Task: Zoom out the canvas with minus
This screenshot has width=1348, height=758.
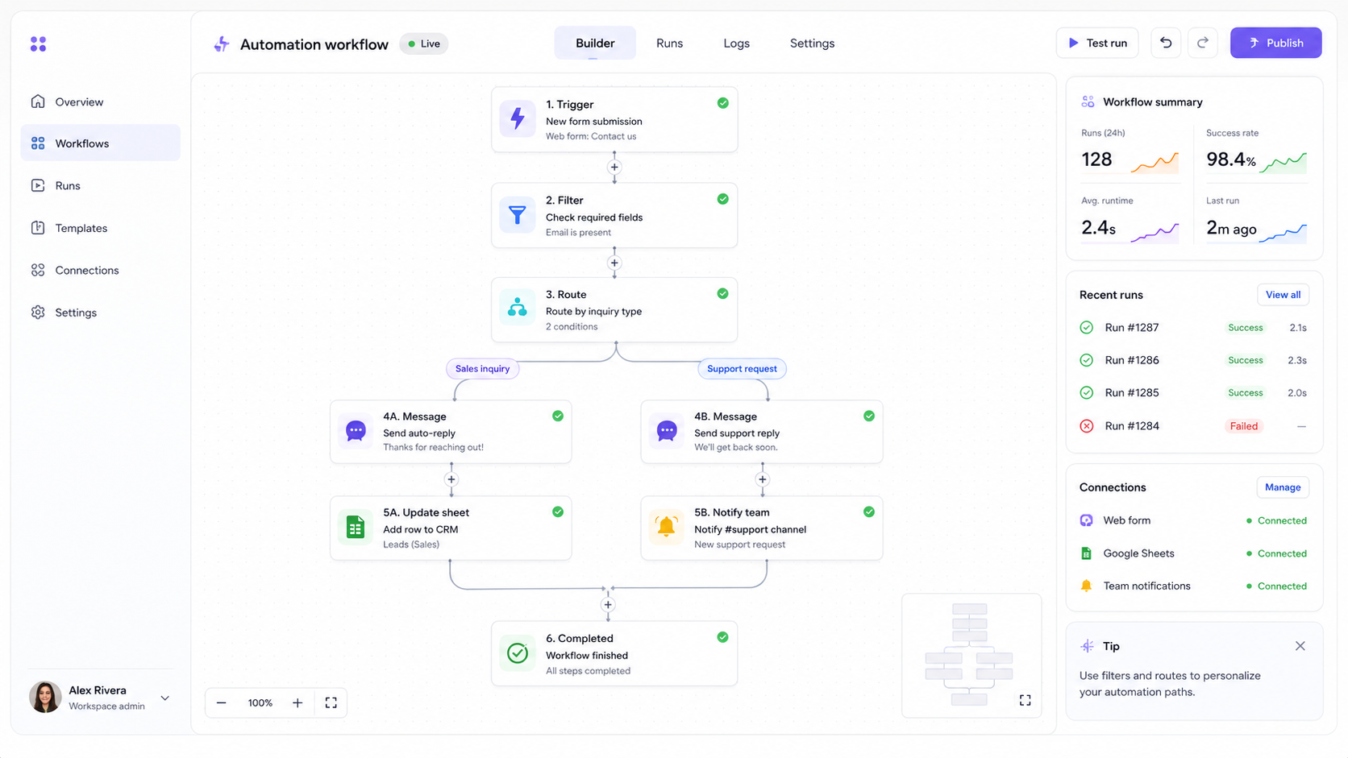Action: (x=221, y=702)
